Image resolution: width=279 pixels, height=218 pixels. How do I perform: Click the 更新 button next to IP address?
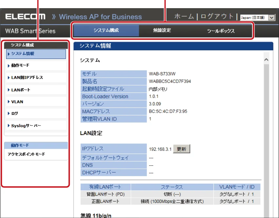click(181, 149)
